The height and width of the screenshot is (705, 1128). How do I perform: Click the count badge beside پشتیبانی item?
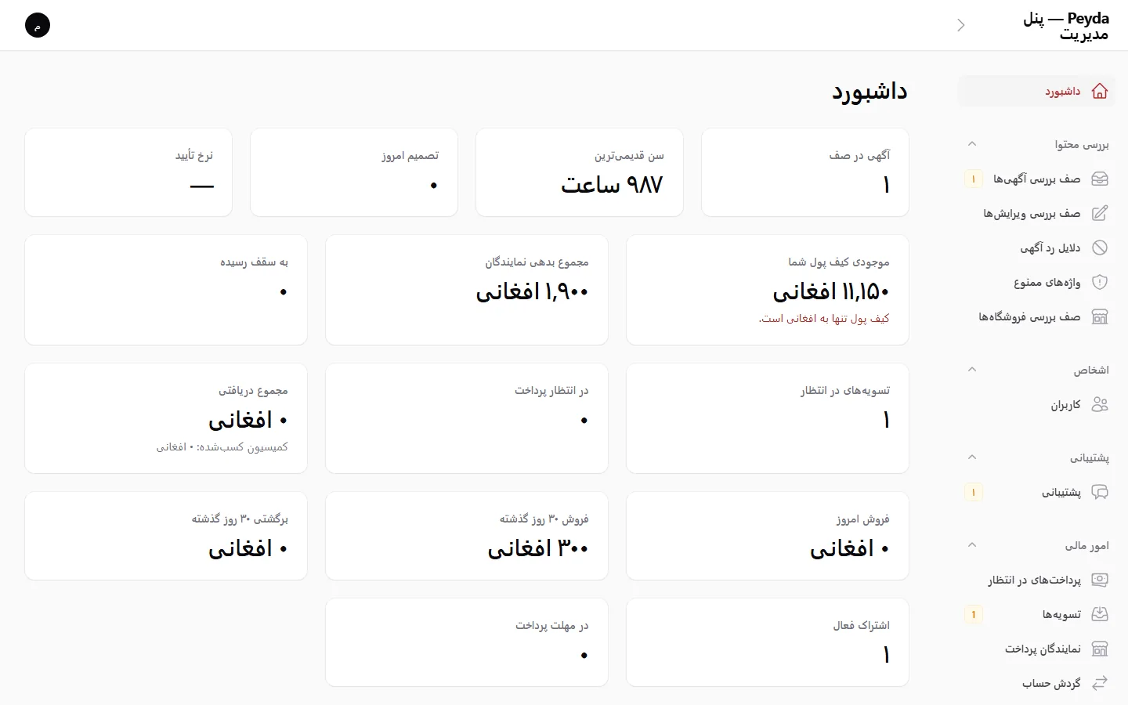click(x=974, y=493)
